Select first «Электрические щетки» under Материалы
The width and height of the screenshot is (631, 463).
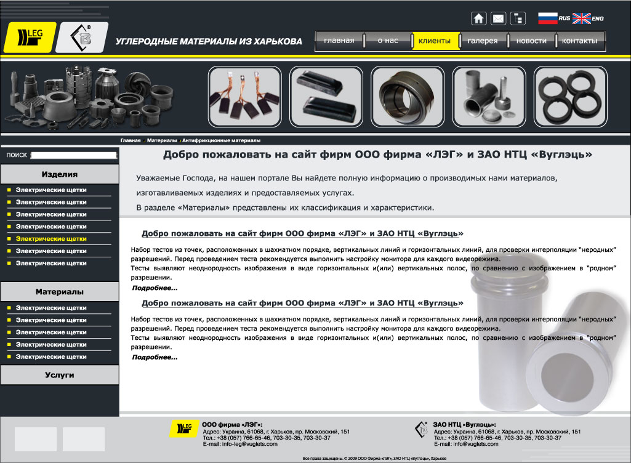(x=51, y=308)
